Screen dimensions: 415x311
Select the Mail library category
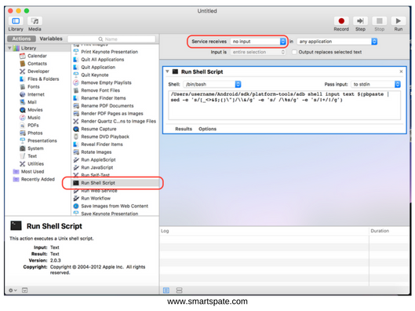(32, 102)
